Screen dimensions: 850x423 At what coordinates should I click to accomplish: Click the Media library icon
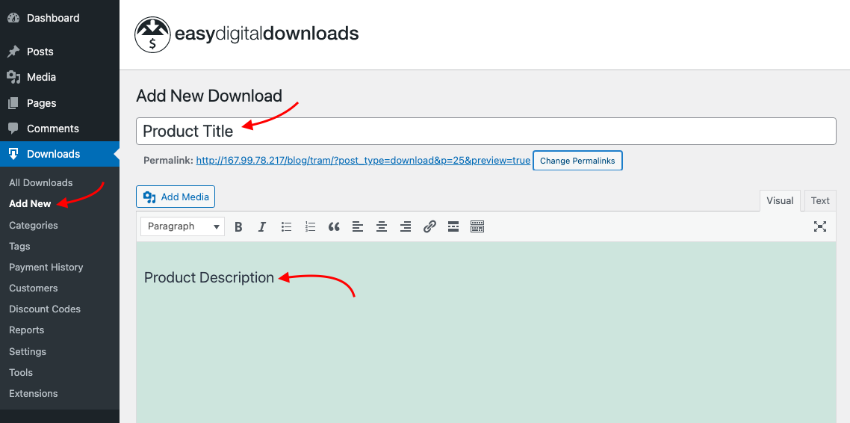pyautogui.click(x=13, y=77)
